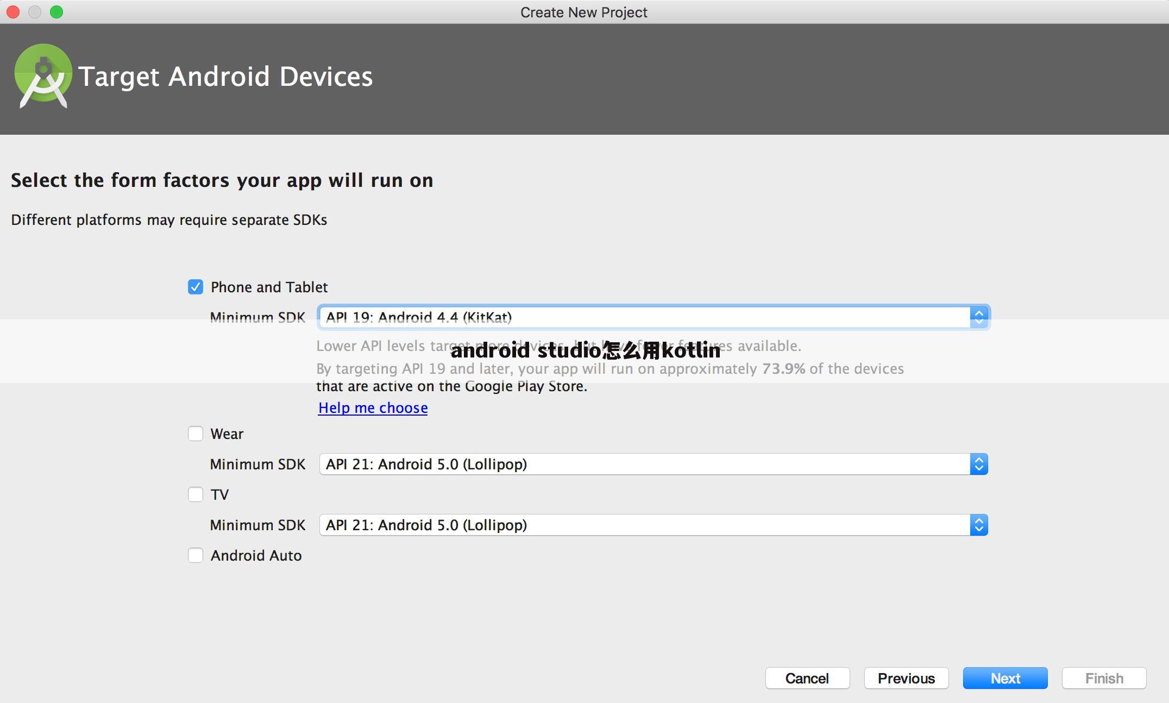Screen dimensions: 1169x703
Task: Click the 'Wear' label text
Action: pyautogui.click(x=227, y=434)
